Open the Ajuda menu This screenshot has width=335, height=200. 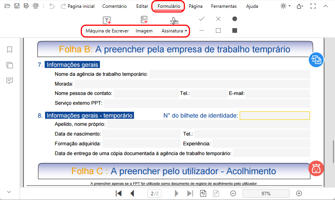[x=252, y=6]
